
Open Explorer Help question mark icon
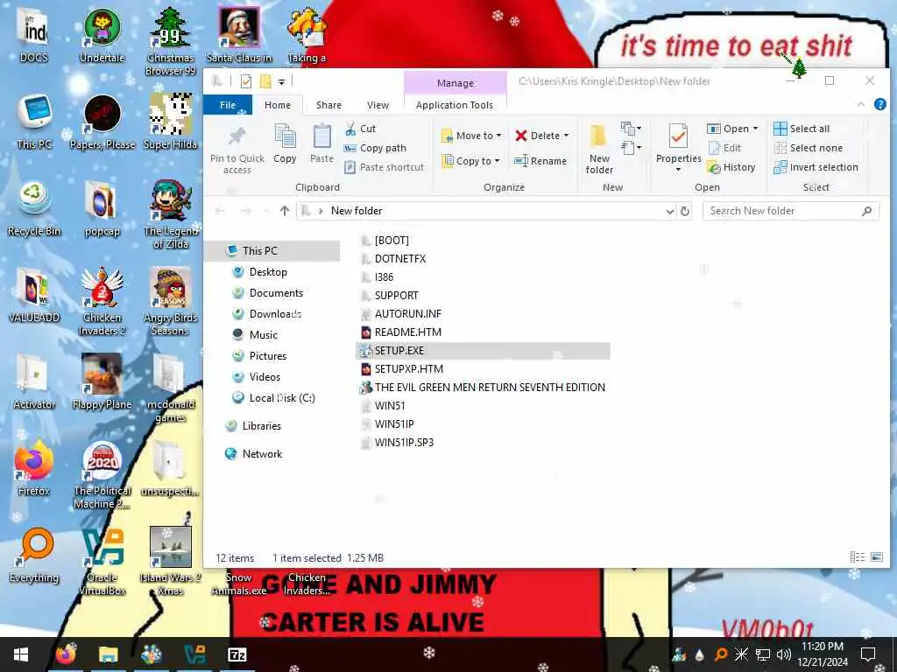click(879, 105)
